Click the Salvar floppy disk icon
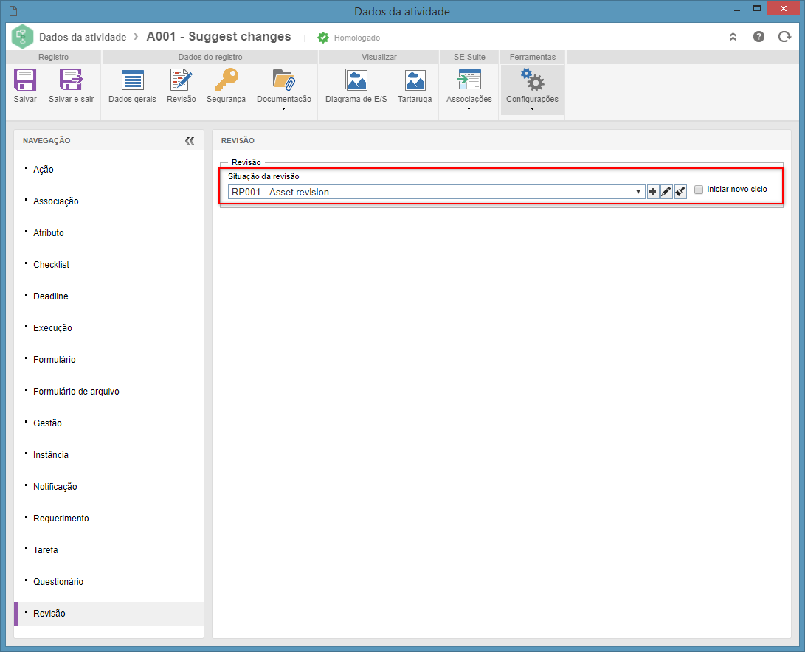Image resolution: width=805 pixels, height=652 pixels. point(24,80)
